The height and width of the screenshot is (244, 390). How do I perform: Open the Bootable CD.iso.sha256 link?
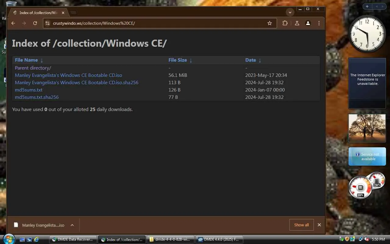(76, 83)
